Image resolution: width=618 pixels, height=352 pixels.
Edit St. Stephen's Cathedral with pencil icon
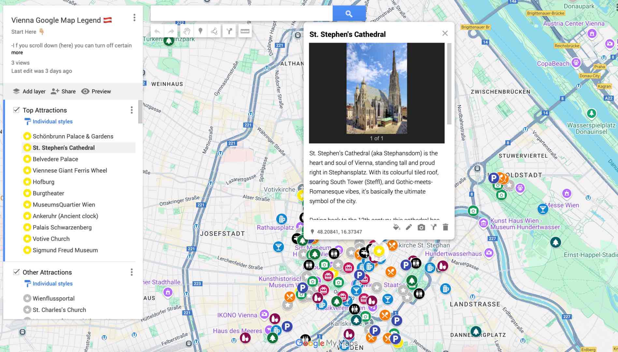coord(409,227)
